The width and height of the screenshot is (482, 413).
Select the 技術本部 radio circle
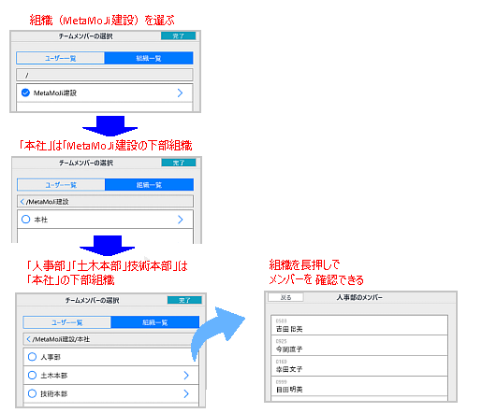coord(32,393)
